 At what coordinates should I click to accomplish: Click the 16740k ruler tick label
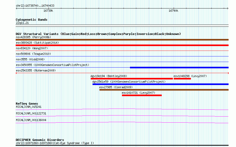coord(173,11)
